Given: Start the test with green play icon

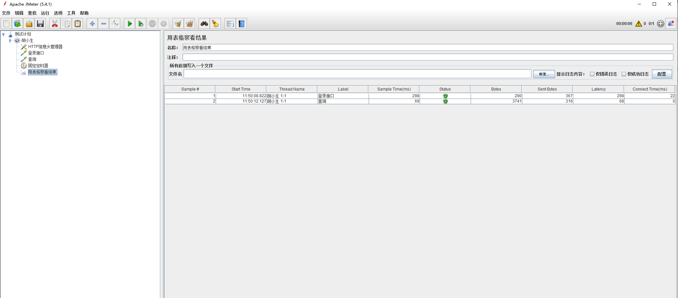Looking at the screenshot, I should [x=130, y=24].
